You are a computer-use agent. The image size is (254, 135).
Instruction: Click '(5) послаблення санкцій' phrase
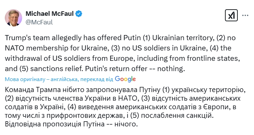[171, 116]
